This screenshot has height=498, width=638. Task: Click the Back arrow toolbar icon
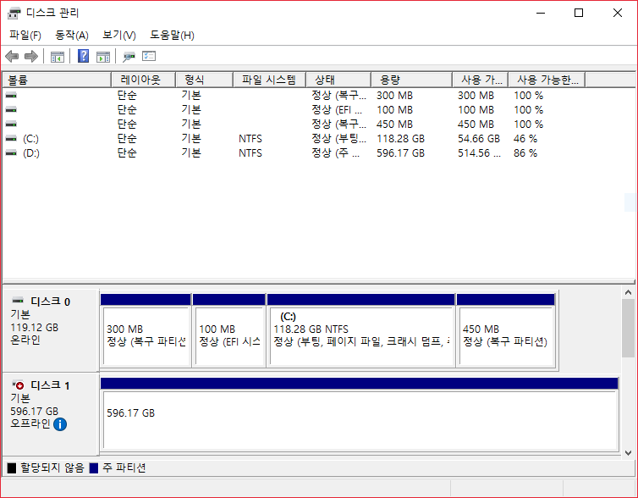[x=11, y=57]
